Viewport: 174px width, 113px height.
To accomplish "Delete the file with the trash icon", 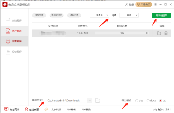I will [x=166, y=33].
